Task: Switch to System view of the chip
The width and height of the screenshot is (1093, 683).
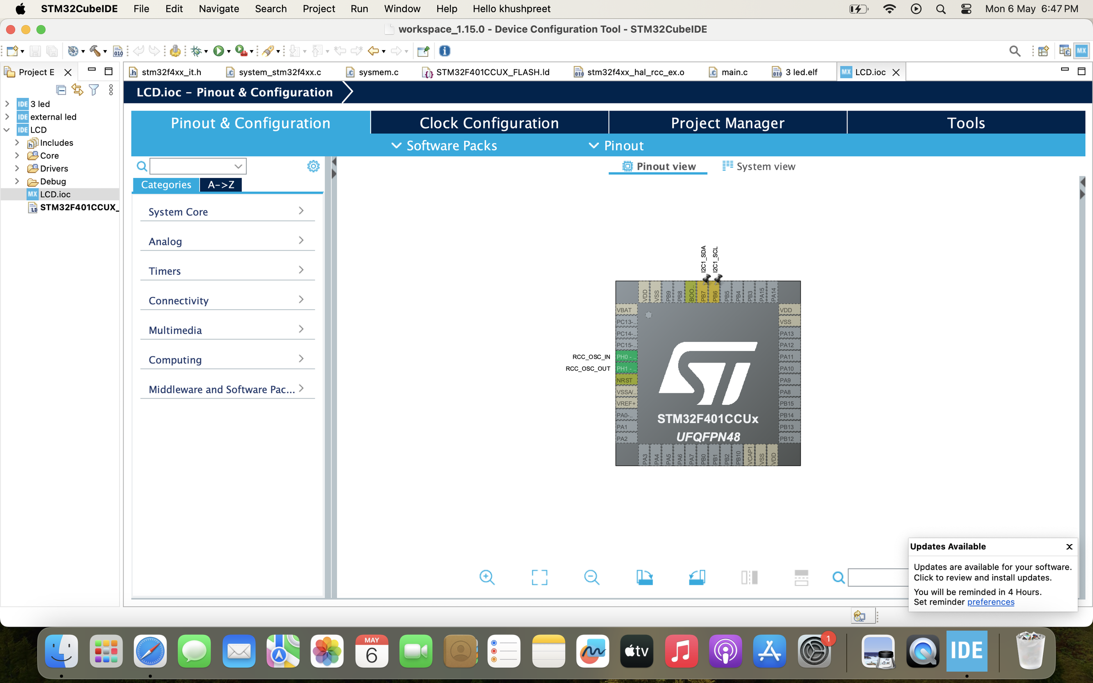Action: 765,166
